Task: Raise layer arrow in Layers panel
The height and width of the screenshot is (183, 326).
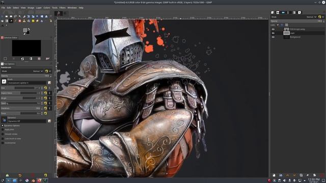Action: (x=287, y=175)
